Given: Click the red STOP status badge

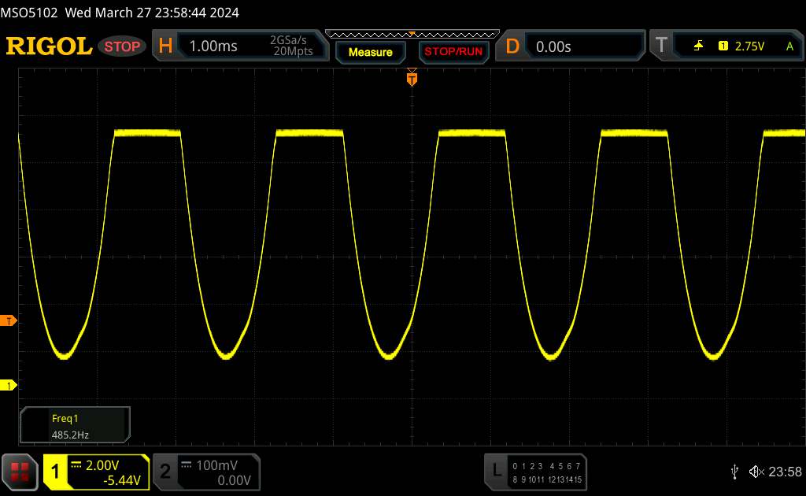Looking at the screenshot, I should [x=123, y=46].
